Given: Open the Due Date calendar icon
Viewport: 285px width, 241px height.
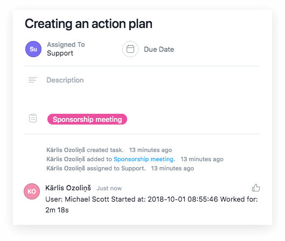Looking at the screenshot, I should point(130,49).
